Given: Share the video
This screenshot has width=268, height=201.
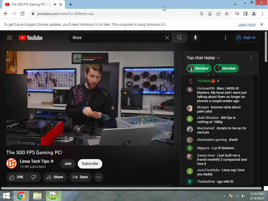Looking at the screenshot, I should 55,177.
